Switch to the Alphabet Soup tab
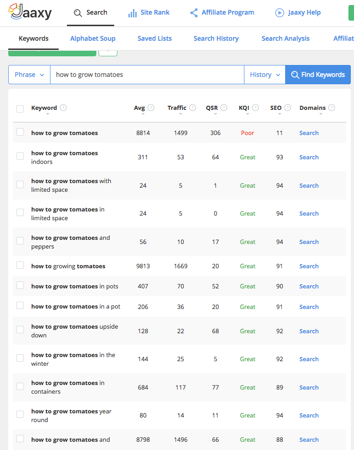Viewport: 354px width, 450px height. tap(93, 38)
